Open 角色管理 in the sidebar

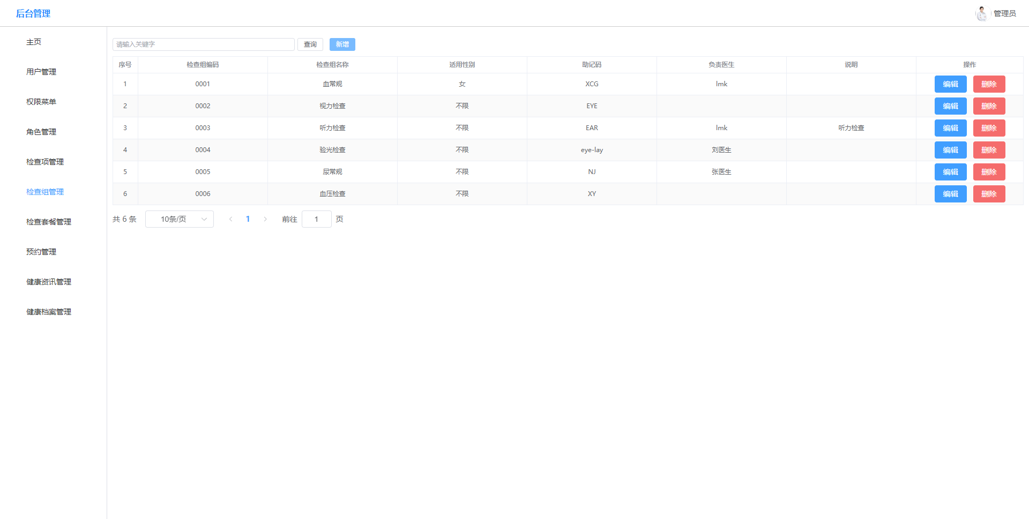coord(41,132)
